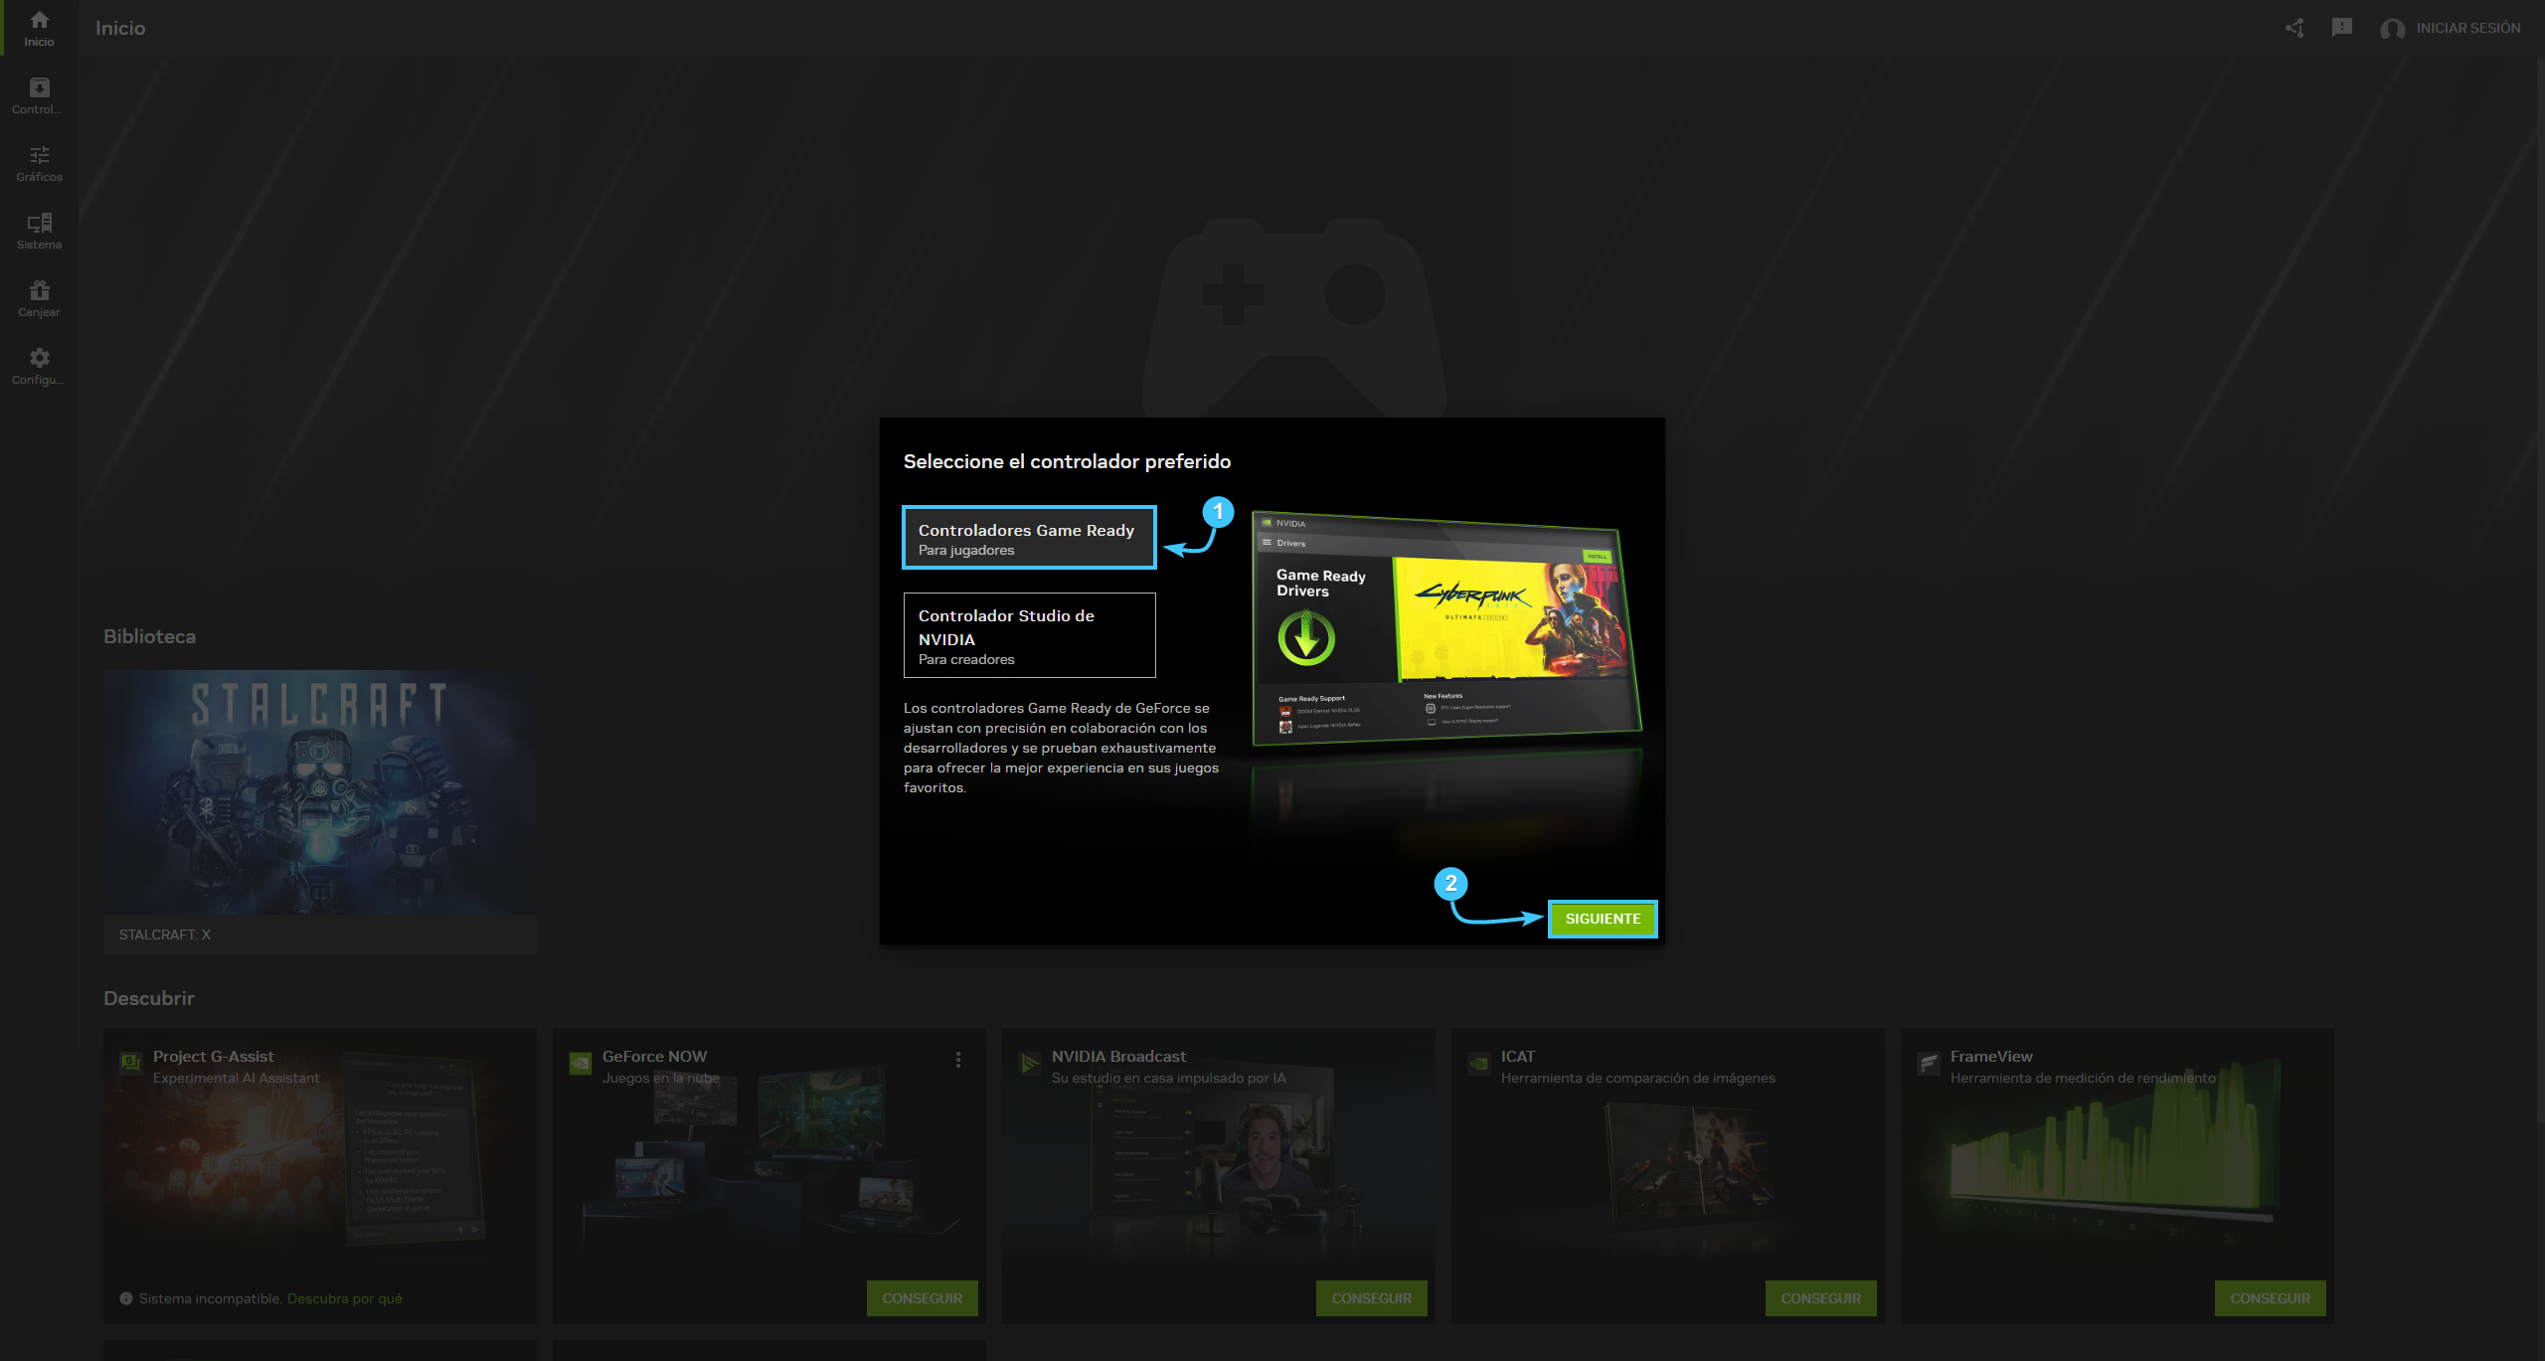Click ICAT card icon
This screenshot has width=2545, height=1361.
pos(1478,1064)
